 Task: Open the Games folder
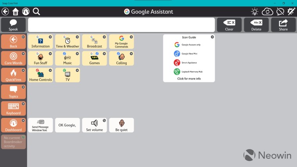[x=95, y=58]
